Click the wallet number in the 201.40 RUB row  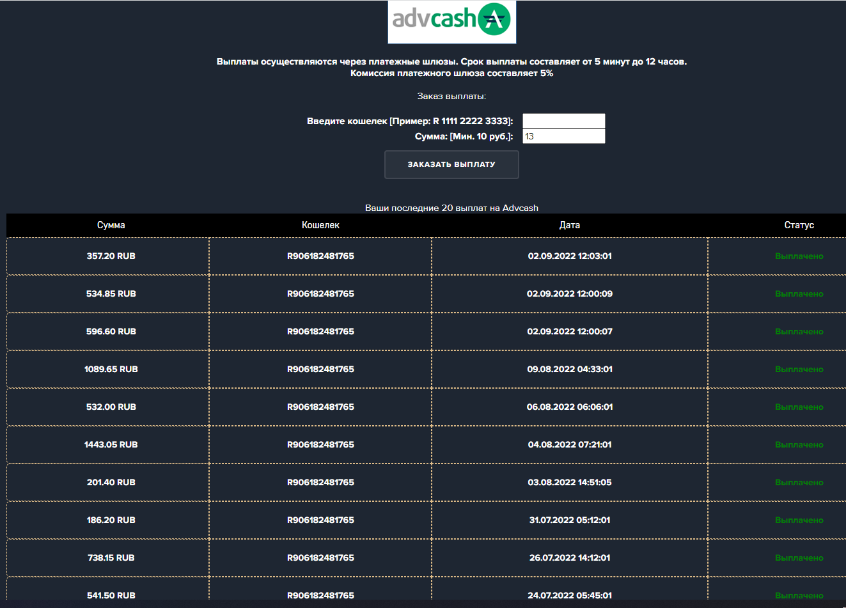click(320, 482)
